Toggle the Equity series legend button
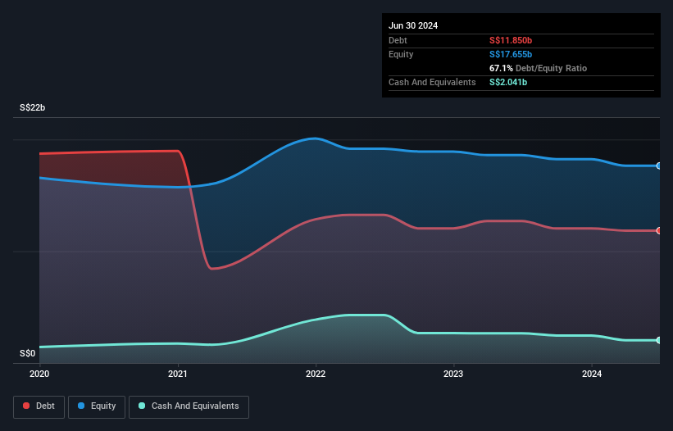The image size is (673, 431). pos(97,406)
